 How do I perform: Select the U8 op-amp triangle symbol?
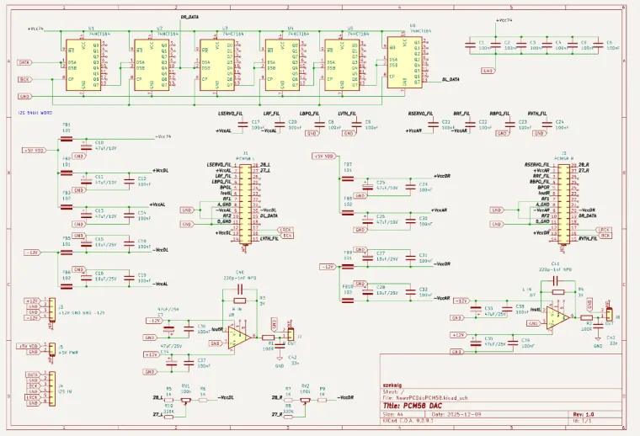(x=239, y=338)
